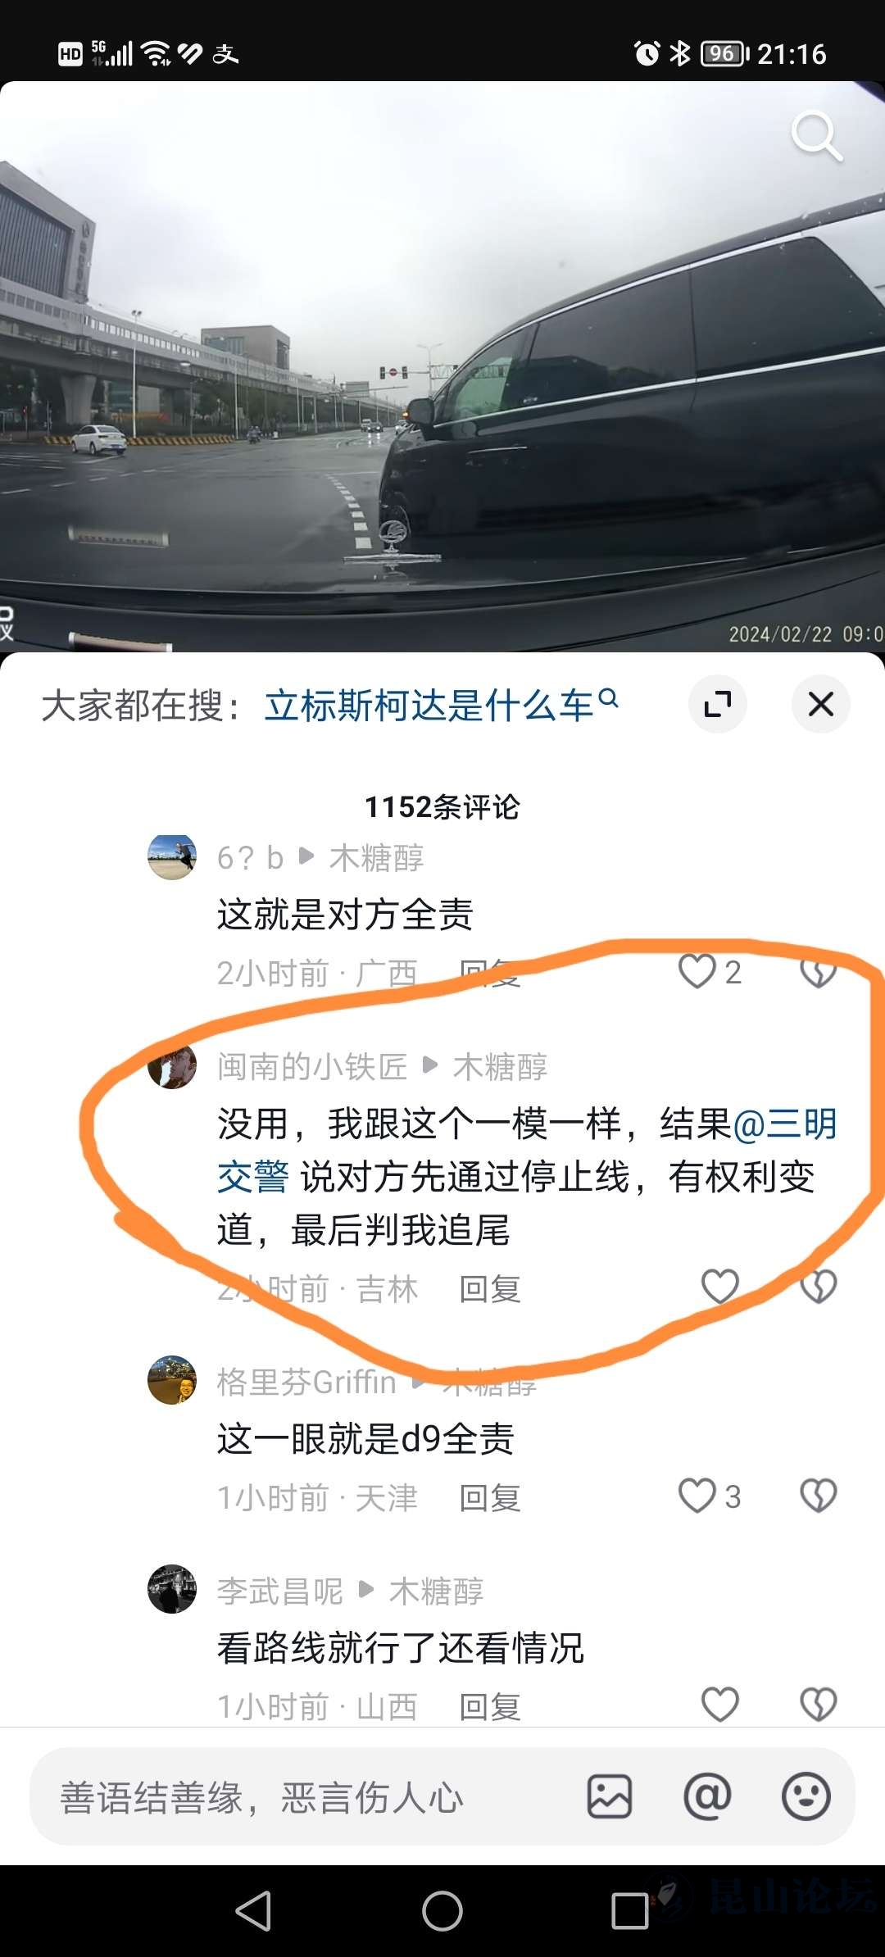Viewport: 885px width, 1957px height.
Task: Like the comment by 李武昌呢
Action: (x=720, y=1705)
